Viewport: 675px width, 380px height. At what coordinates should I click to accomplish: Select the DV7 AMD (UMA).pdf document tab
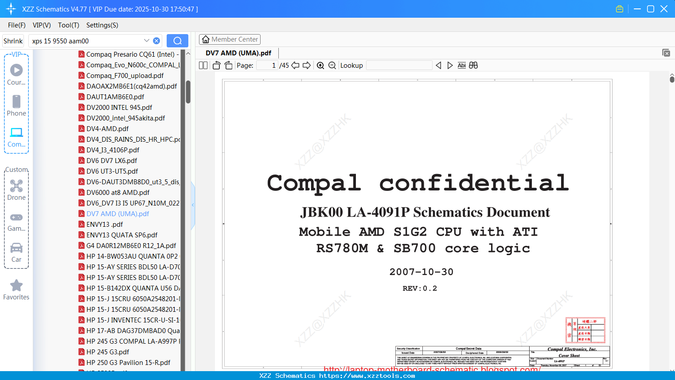click(238, 53)
